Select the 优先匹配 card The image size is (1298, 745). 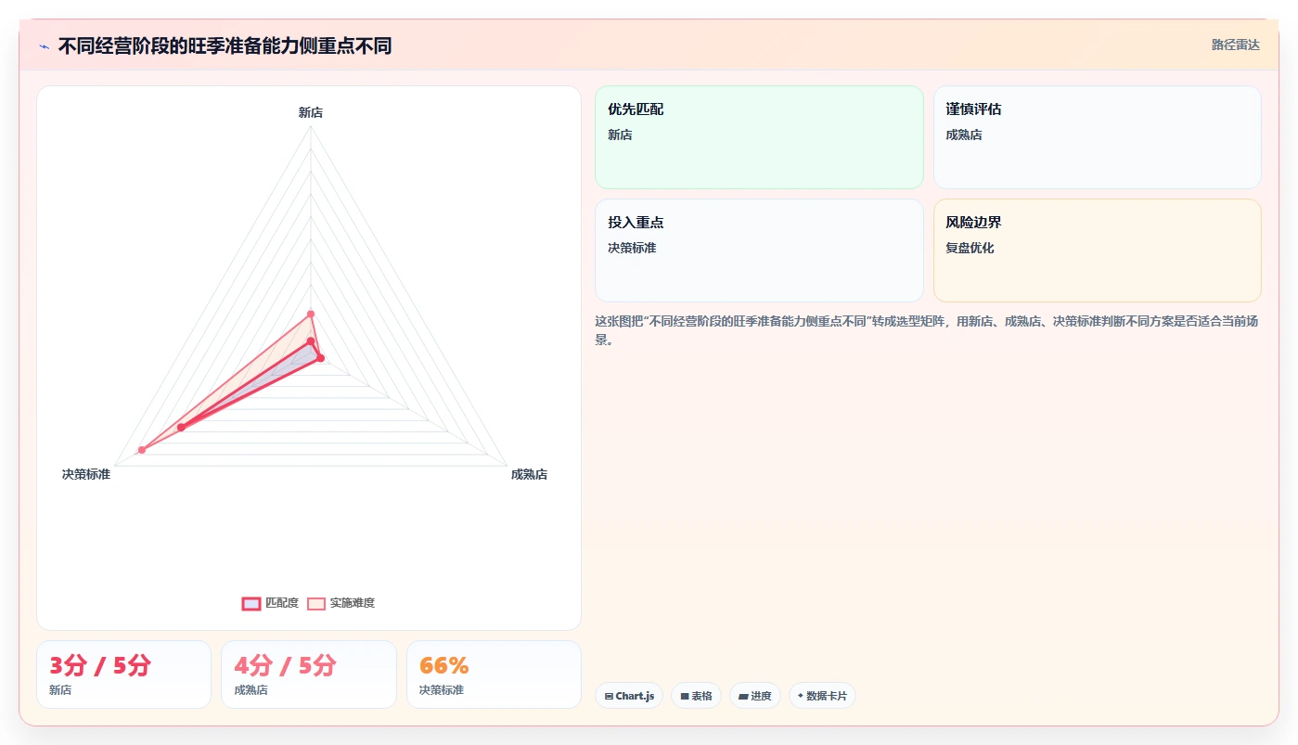[759, 137]
